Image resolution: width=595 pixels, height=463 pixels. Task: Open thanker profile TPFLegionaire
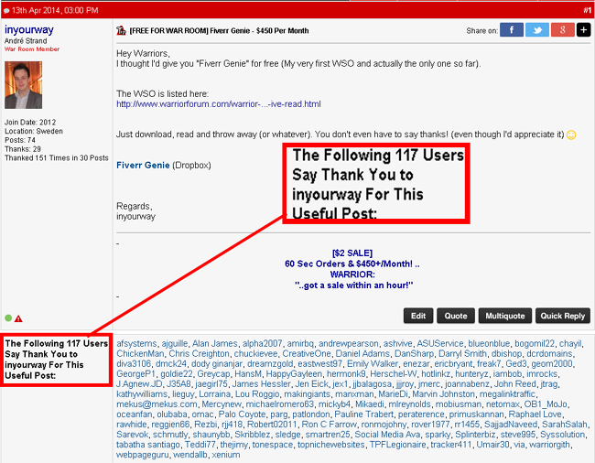397,445
